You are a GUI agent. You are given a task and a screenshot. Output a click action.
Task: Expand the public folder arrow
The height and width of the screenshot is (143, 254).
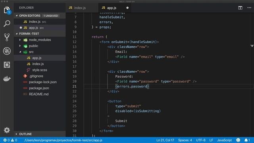20,46
